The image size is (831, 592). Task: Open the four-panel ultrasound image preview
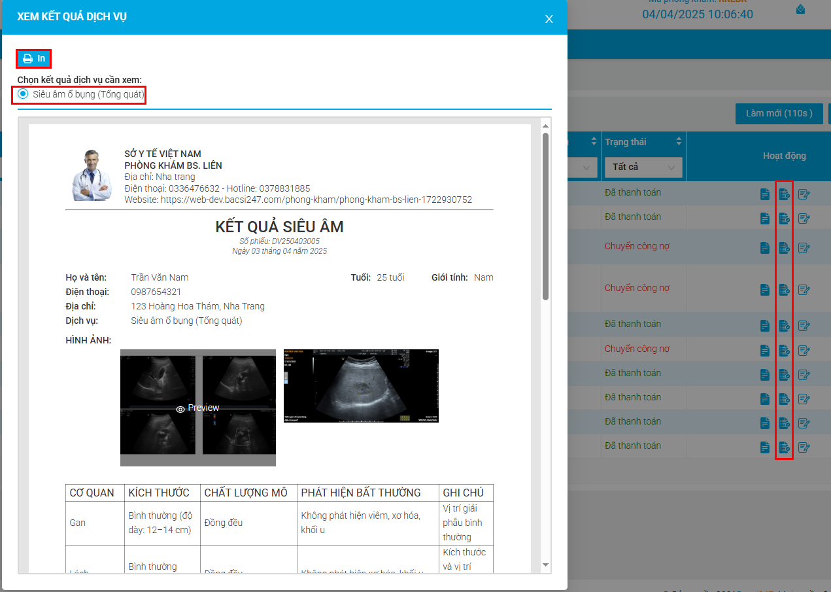coord(198,408)
